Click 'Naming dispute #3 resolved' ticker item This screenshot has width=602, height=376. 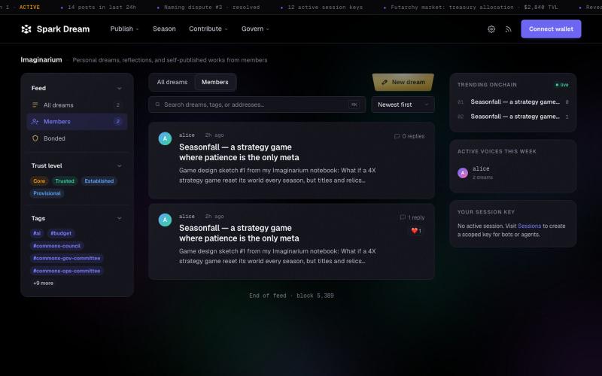[211, 8]
